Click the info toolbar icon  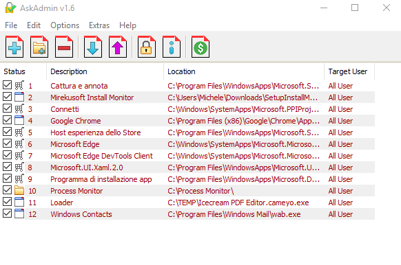(172, 47)
